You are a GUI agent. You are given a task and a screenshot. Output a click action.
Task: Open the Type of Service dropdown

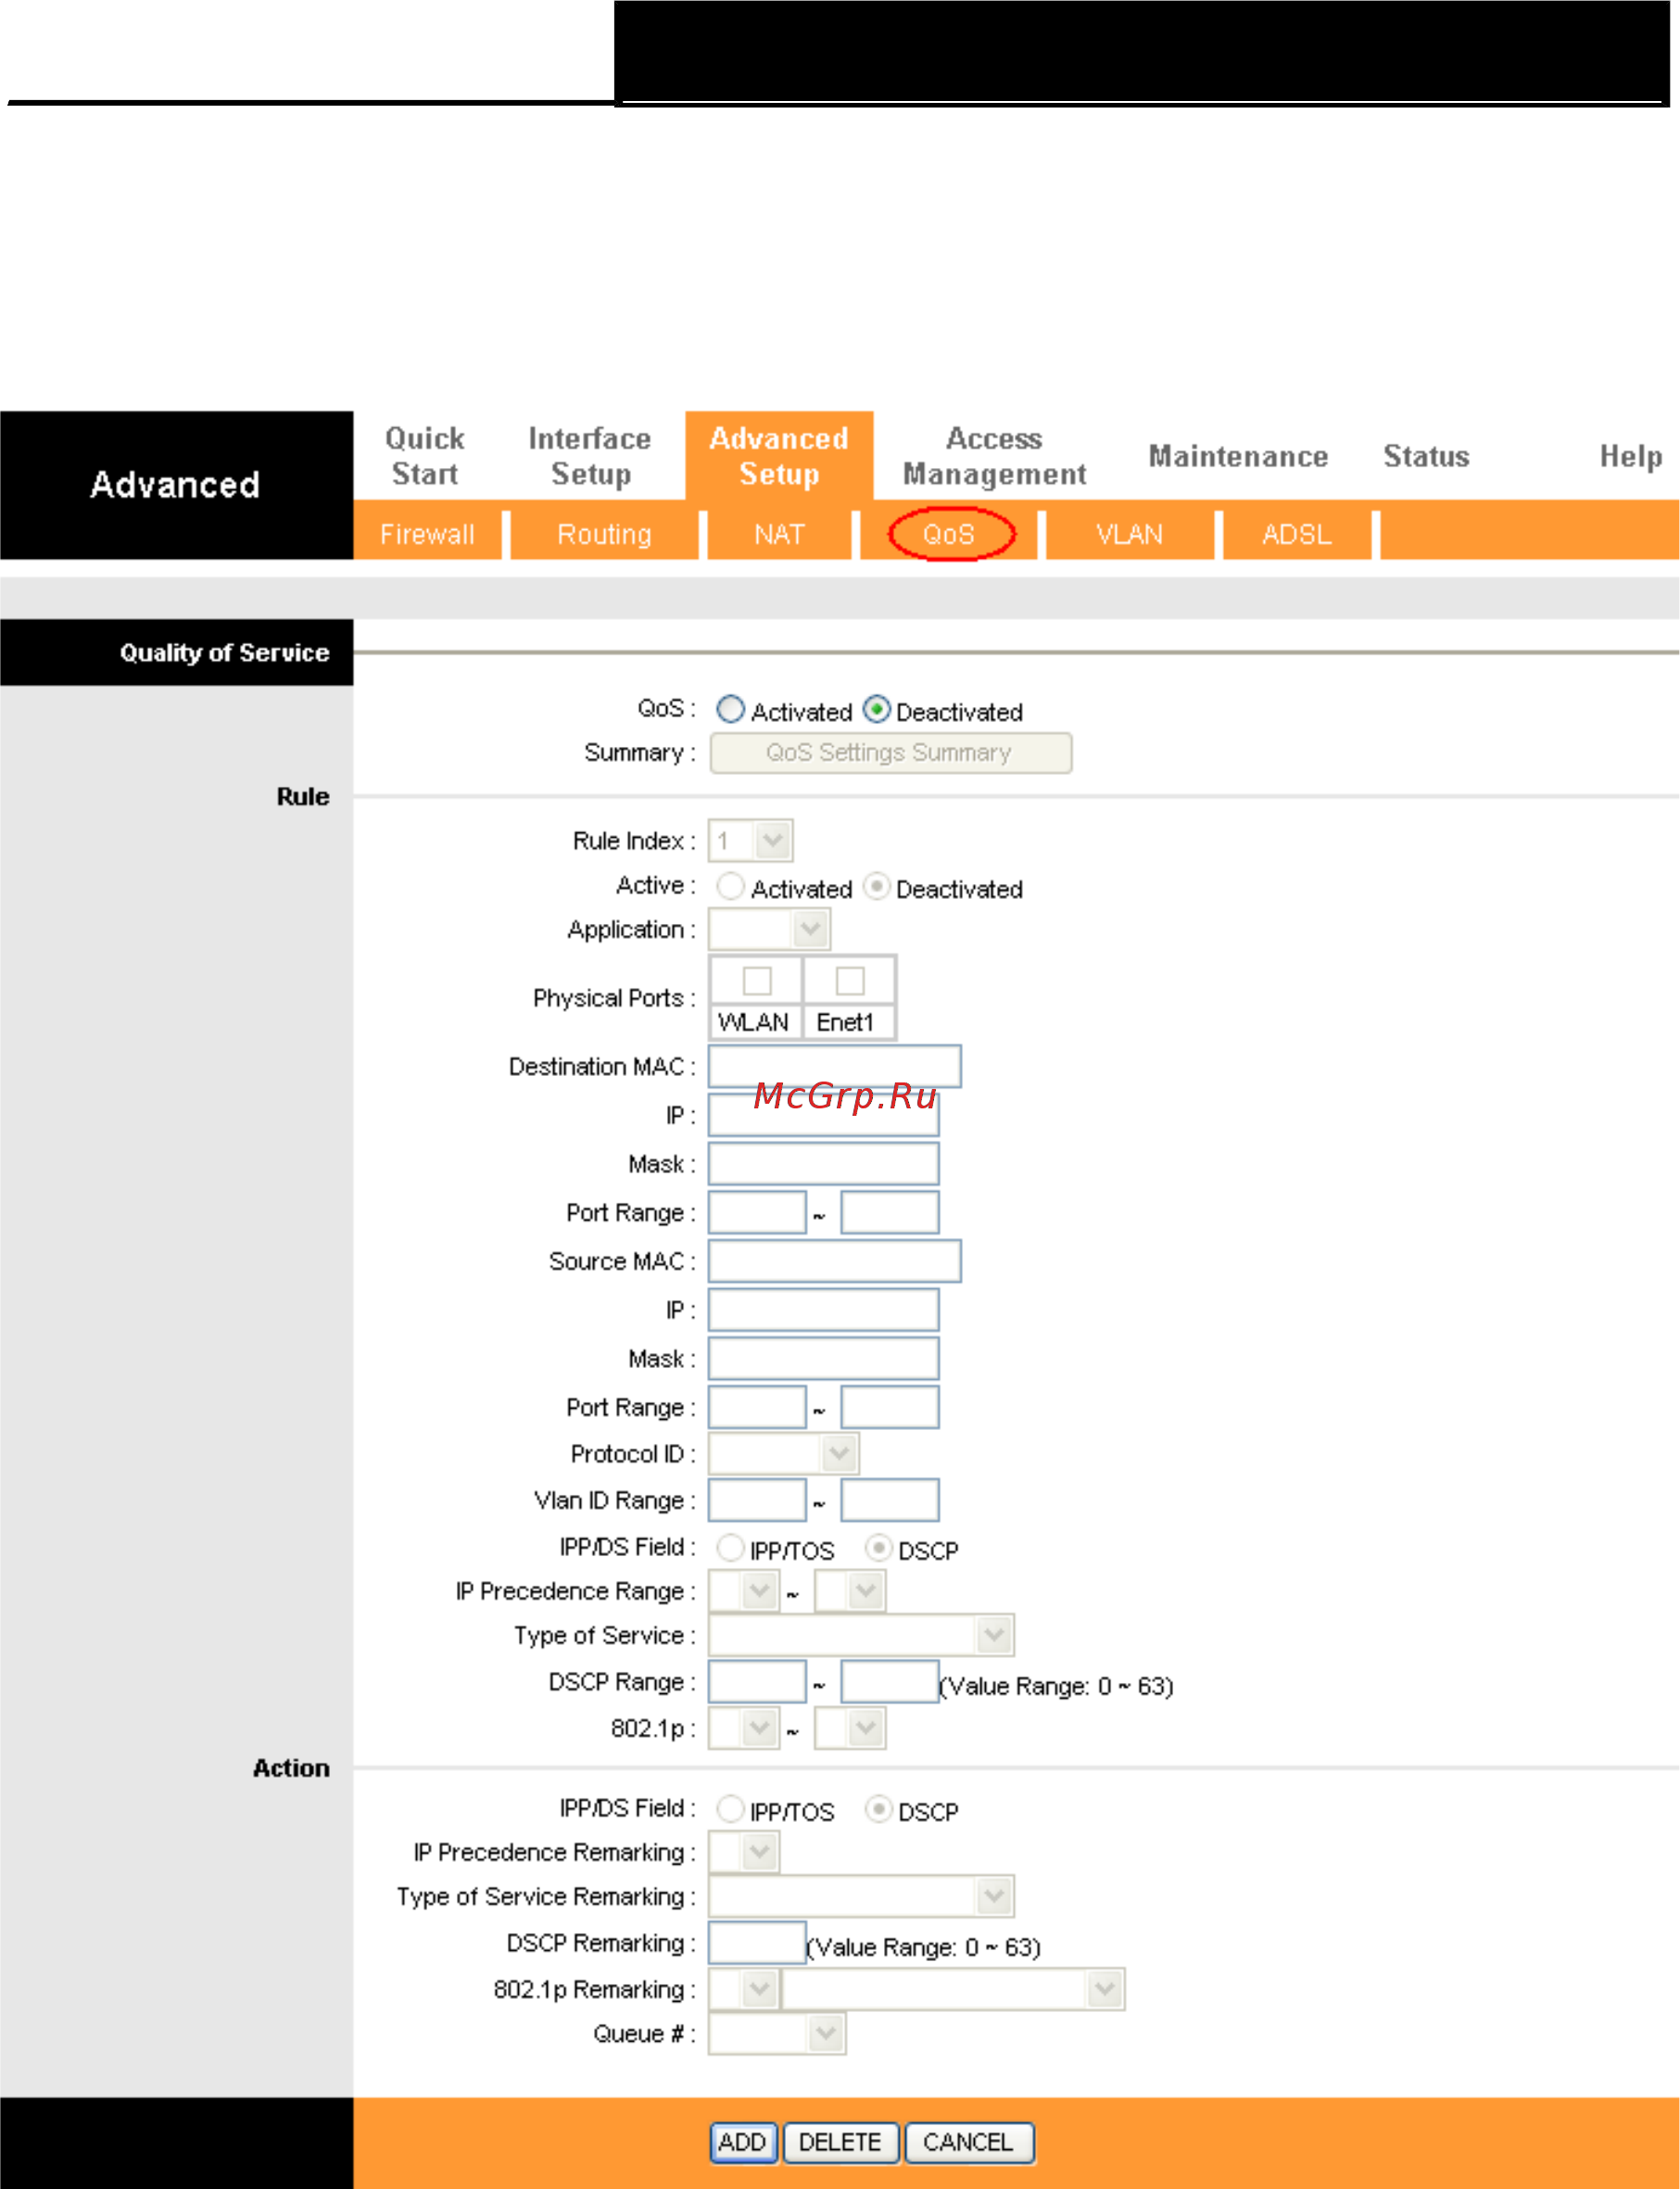(x=861, y=1635)
